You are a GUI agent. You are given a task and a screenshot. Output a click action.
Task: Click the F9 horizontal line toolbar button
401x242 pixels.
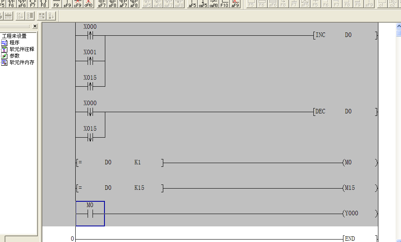click(56, 4)
